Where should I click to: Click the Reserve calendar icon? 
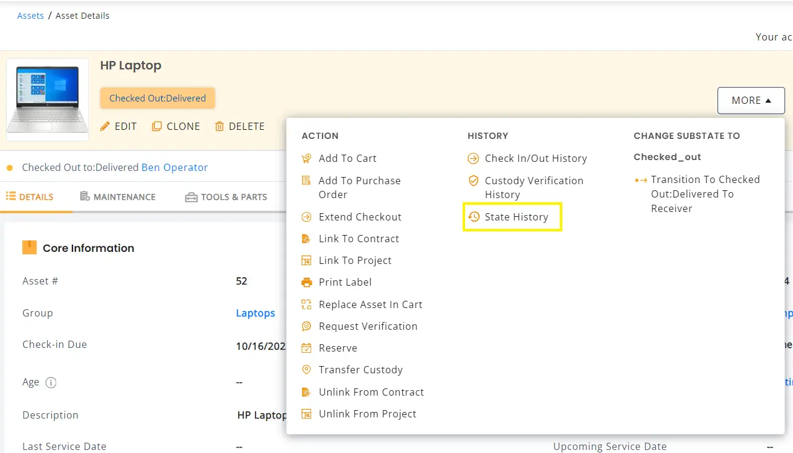[307, 348]
